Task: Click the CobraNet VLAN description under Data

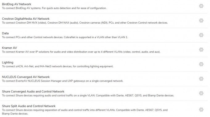Action: (65, 37)
